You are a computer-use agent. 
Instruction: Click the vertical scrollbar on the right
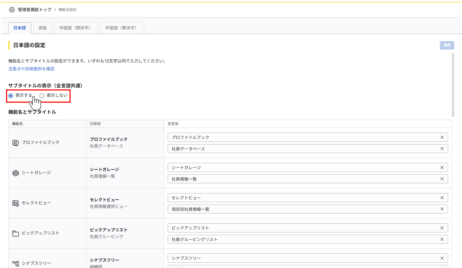tap(453, 85)
